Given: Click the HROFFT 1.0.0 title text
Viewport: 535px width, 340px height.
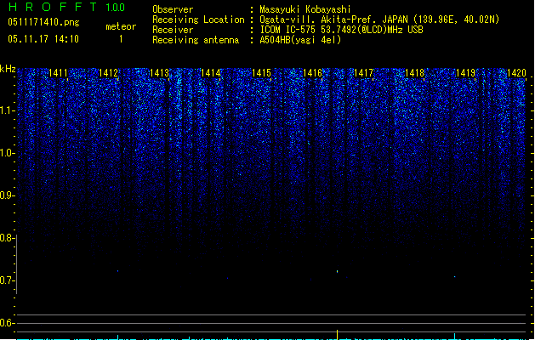Looking at the screenshot, I should click(67, 7).
